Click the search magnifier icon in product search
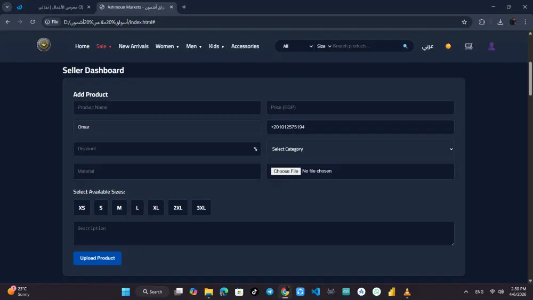 [x=405, y=46]
